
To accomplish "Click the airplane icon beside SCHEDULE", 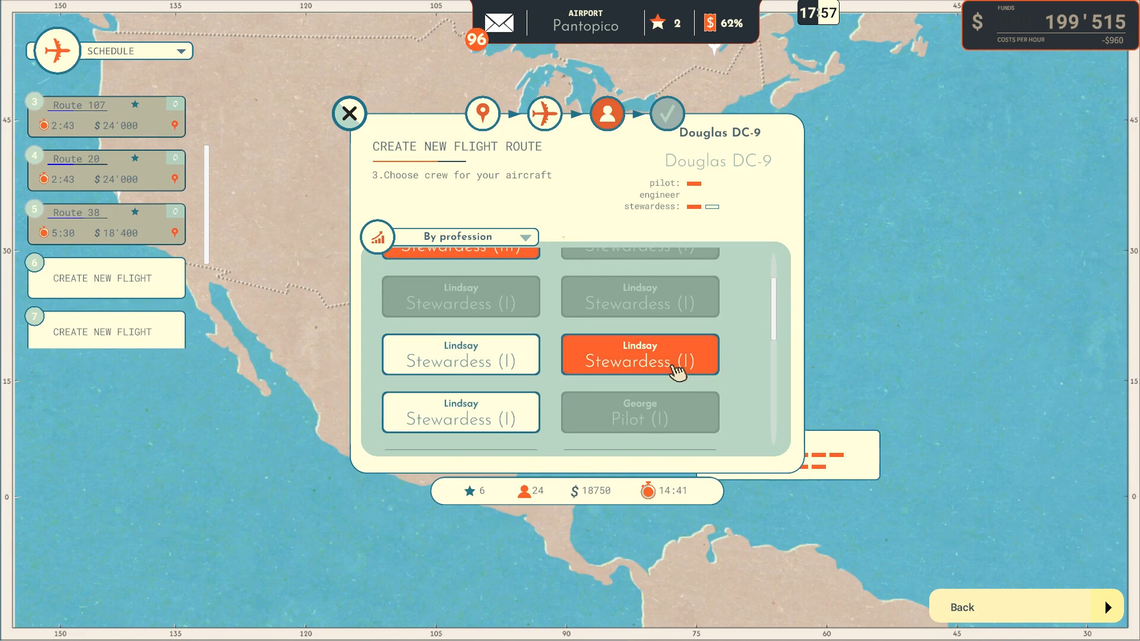I will pos(58,50).
